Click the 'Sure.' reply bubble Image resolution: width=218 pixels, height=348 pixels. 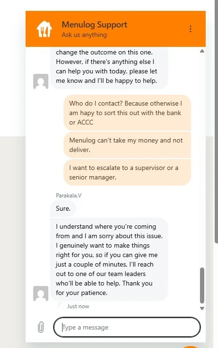click(x=63, y=208)
